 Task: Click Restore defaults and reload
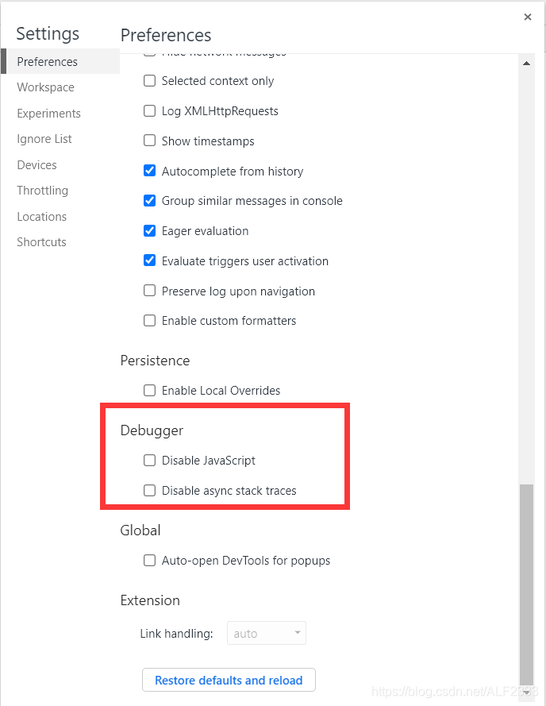click(x=228, y=680)
